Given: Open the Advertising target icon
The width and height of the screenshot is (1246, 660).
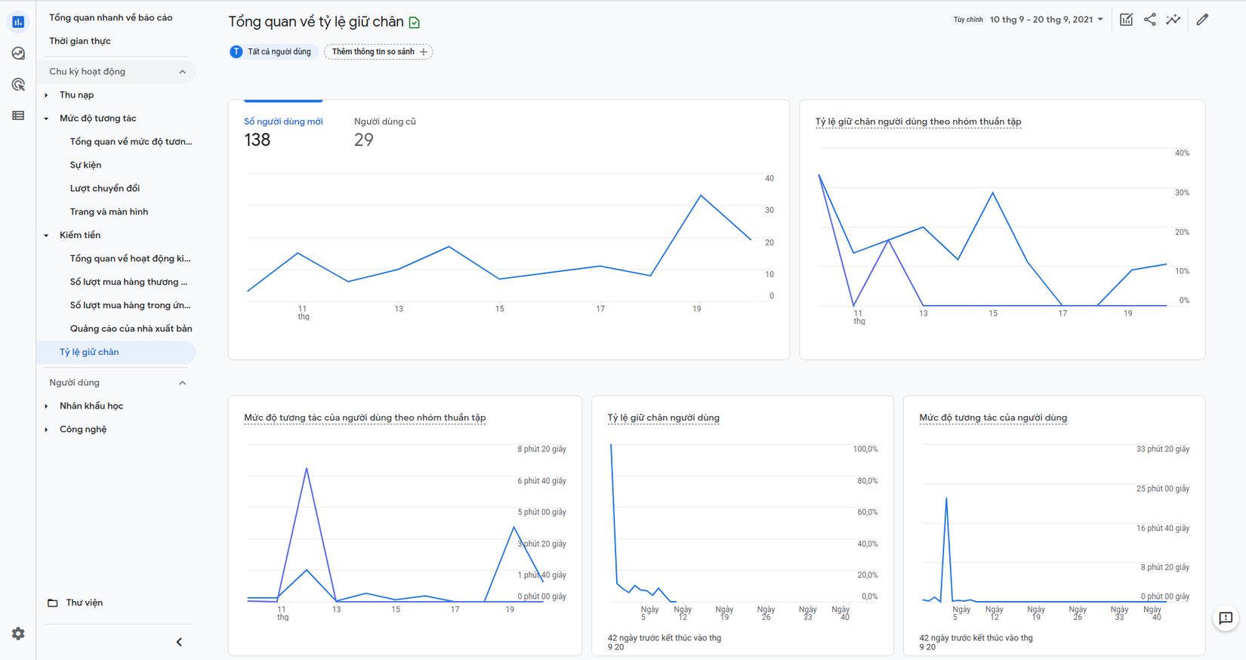Looking at the screenshot, I should (x=18, y=85).
